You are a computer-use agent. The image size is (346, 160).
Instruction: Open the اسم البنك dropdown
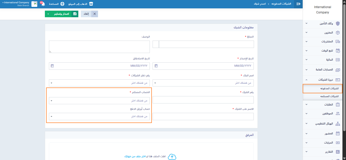click(x=203, y=83)
